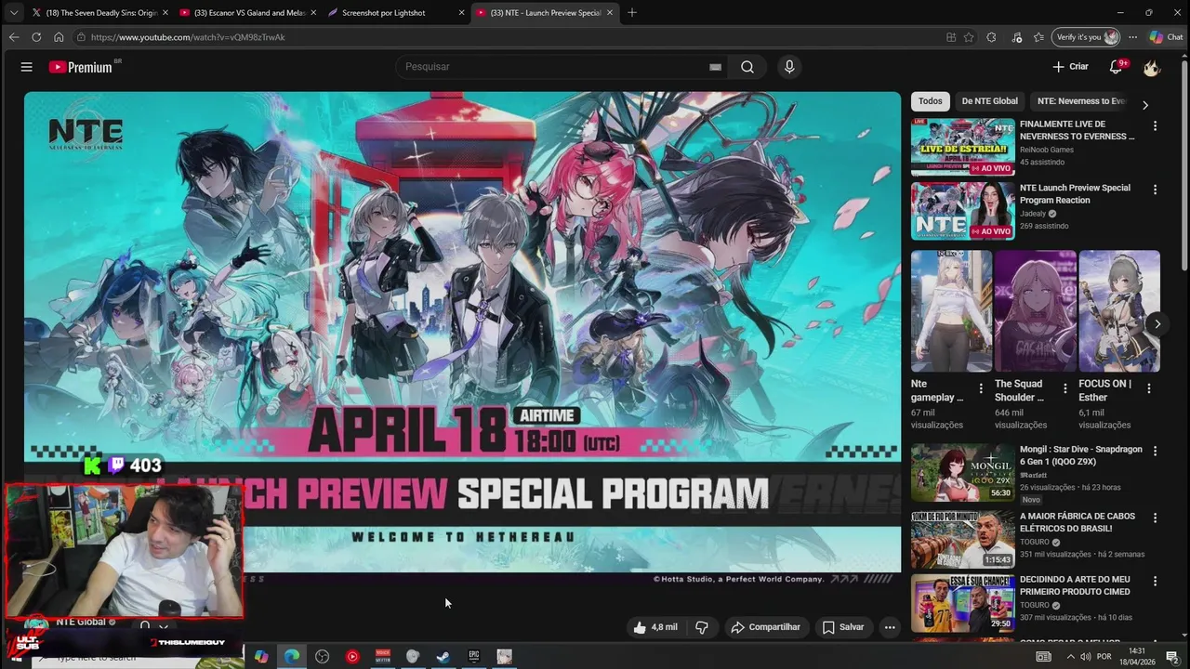Show next shorts with carousel arrow

pyautogui.click(x=1157, y=323)
